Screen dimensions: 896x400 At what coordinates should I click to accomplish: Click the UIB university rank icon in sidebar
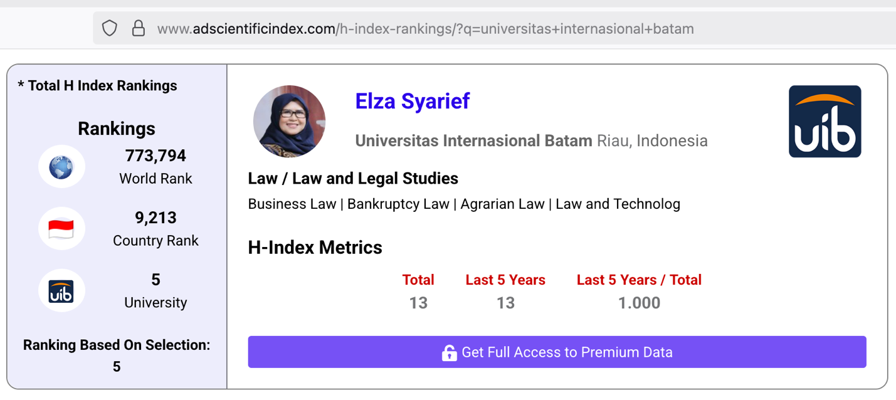(x=61, y=290)
